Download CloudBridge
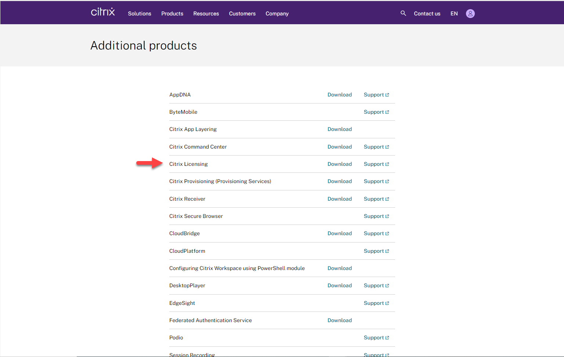Viewport: 564px width, 357px height. 340,233
